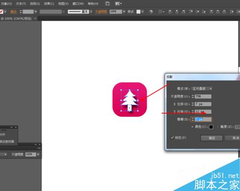Click the 模糊 blur stepper arrows

click(193, 119)
